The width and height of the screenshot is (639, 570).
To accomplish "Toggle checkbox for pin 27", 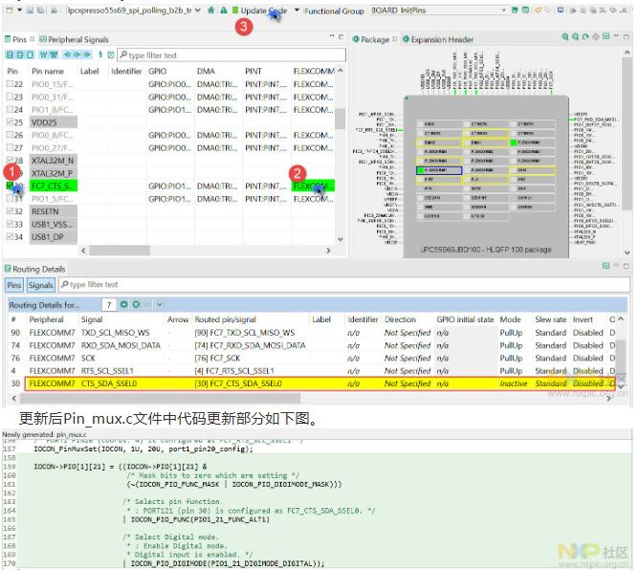I will pos(10,148).
